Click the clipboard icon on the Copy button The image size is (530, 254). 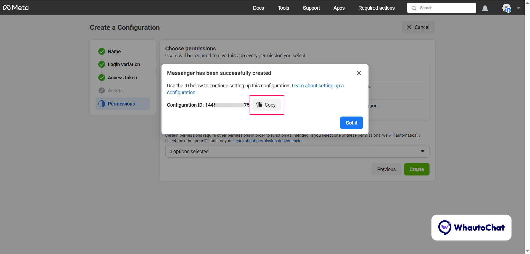click(x=259, y=105)
